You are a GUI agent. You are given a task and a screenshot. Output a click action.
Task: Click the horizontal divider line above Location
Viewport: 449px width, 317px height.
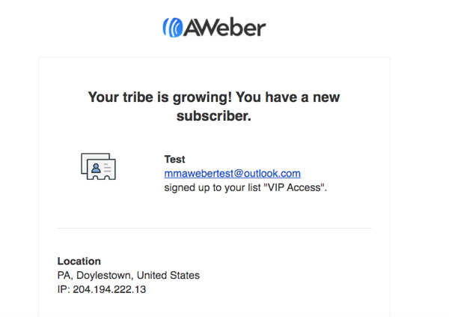pyautogui.click(x=214, y=229)
